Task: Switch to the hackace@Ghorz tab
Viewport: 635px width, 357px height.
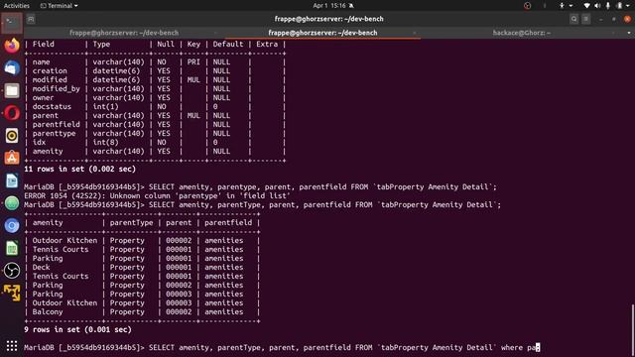Action: [521, 33]
